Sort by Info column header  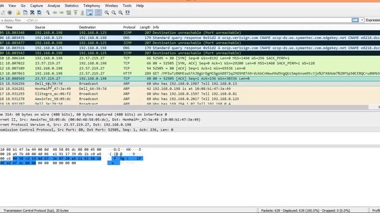[156, 27]
